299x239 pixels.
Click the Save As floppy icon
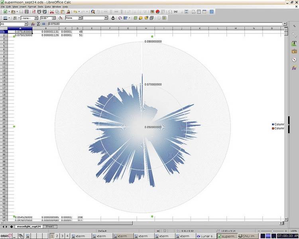coord(26,12)
